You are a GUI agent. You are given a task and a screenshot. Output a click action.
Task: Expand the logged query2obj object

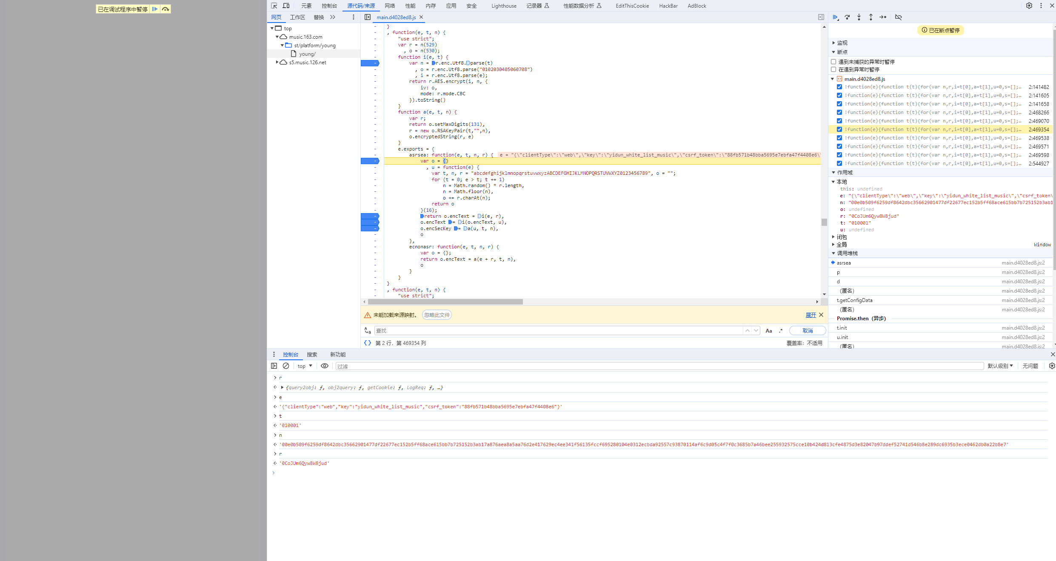[x=282, y=387]
